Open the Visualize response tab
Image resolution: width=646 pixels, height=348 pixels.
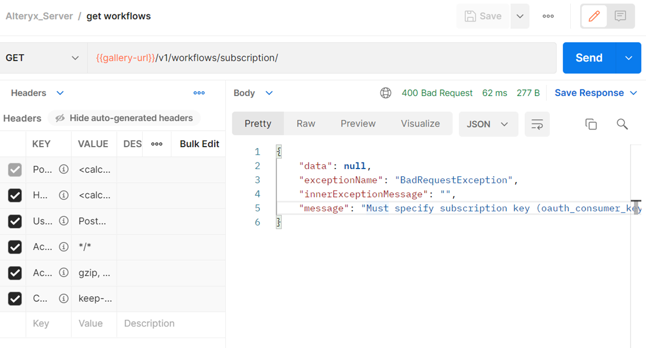click(x=420, y=124)
